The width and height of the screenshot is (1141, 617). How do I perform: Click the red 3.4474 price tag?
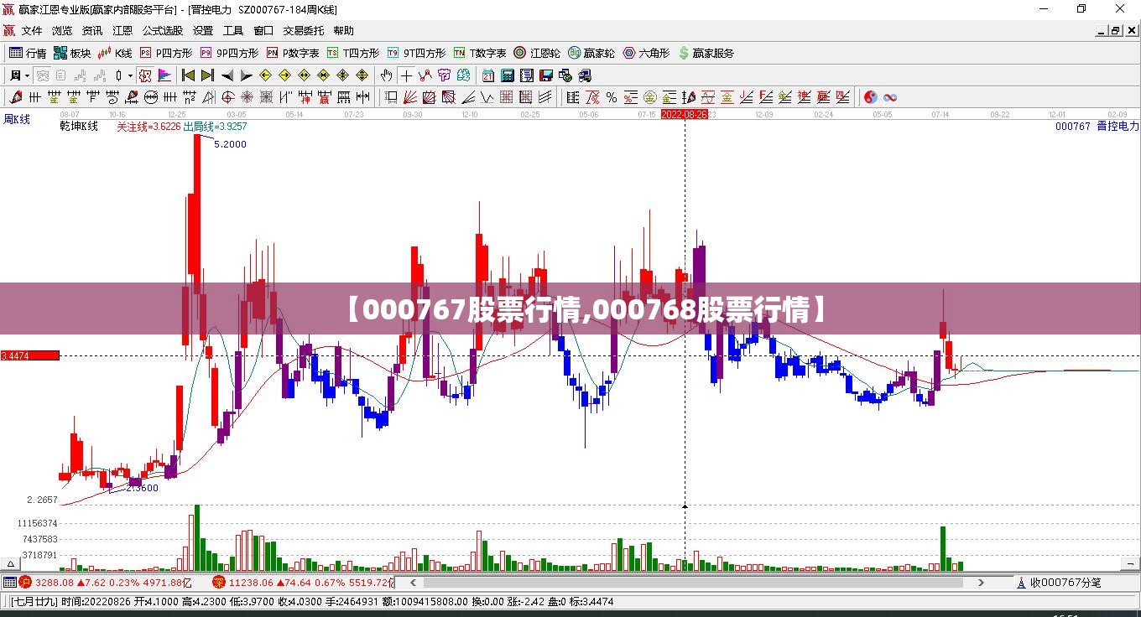coord(29,355)
